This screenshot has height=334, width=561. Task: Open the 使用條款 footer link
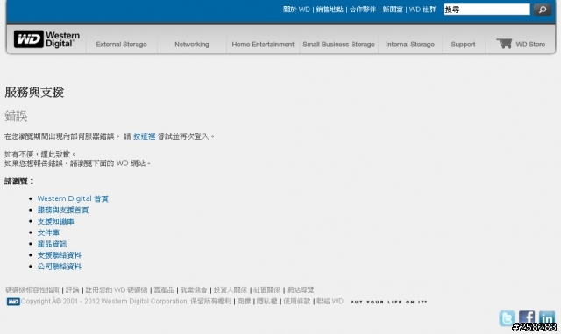click(296, 301)
